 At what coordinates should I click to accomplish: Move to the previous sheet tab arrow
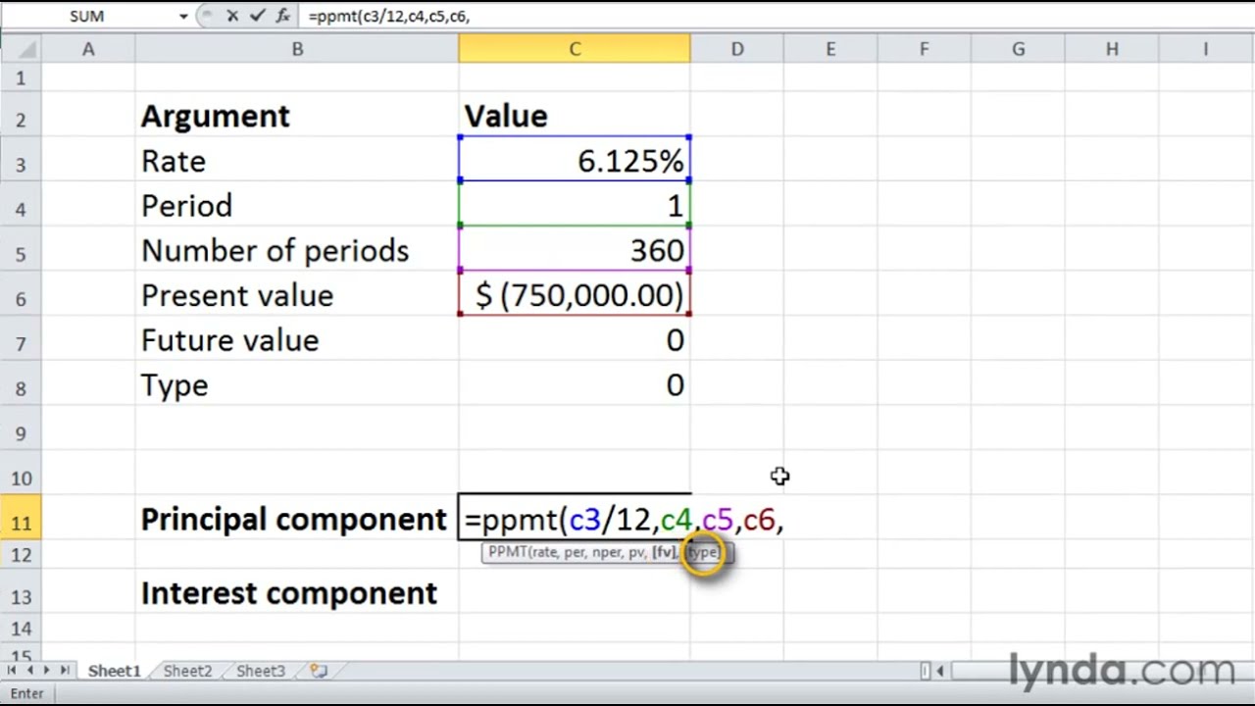click(30, 671)
